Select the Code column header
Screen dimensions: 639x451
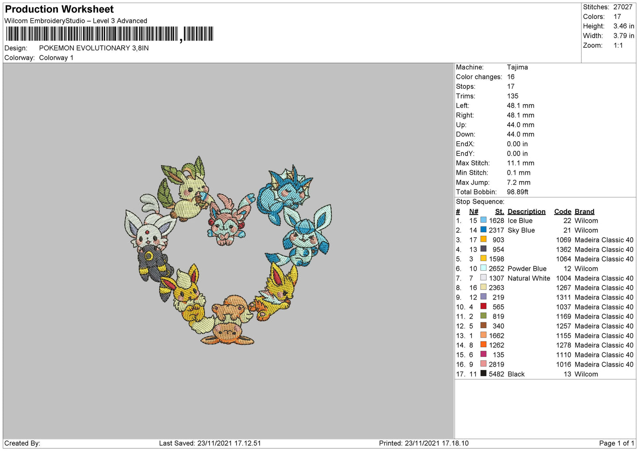562,212
